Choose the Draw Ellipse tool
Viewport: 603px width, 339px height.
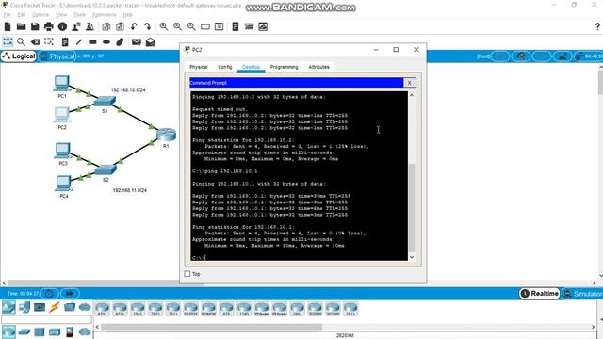(106, 41)
